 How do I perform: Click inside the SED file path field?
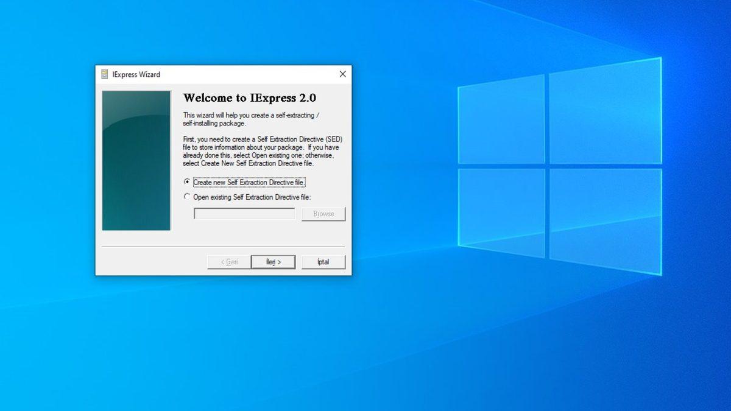click(x=244, y=213)
